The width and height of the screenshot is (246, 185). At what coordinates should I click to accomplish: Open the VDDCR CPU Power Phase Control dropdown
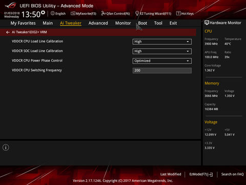(x=162, y=61)
